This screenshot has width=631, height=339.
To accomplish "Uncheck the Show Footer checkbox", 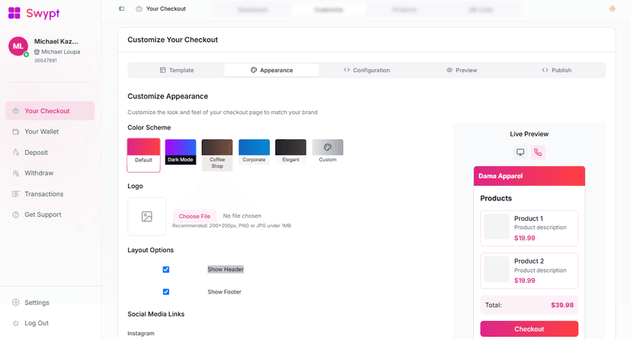I will 166,292.
